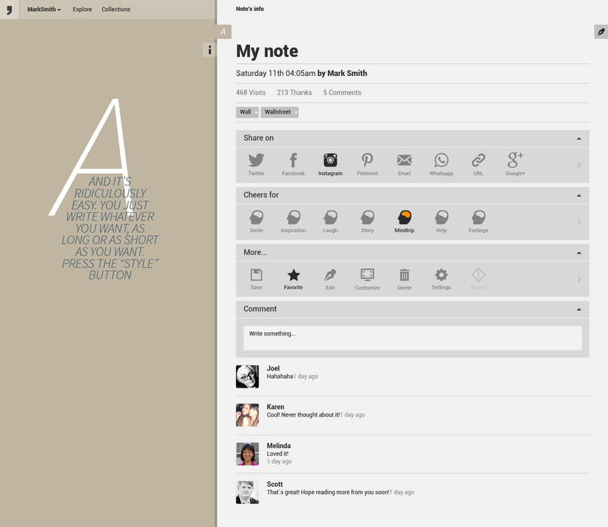Viewport: 608px width, 527px height.
Task: Collapse the Cheers for section
Action: click(579, 195)
